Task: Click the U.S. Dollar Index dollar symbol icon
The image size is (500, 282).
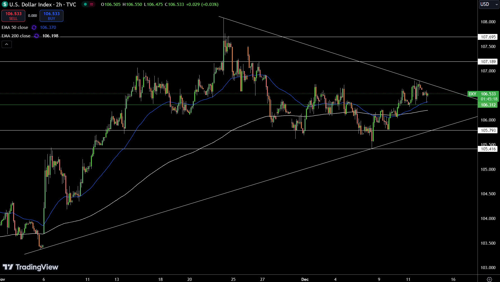Action: tap(5, 4)
